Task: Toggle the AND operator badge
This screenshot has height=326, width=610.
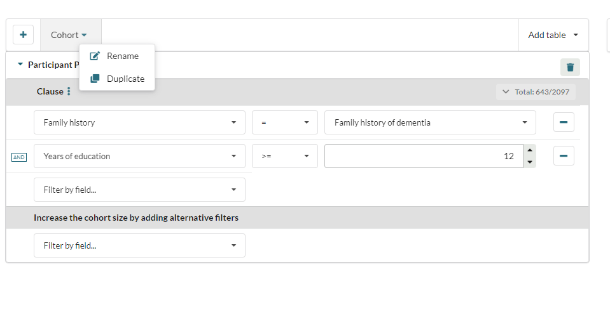Action: 19,157
